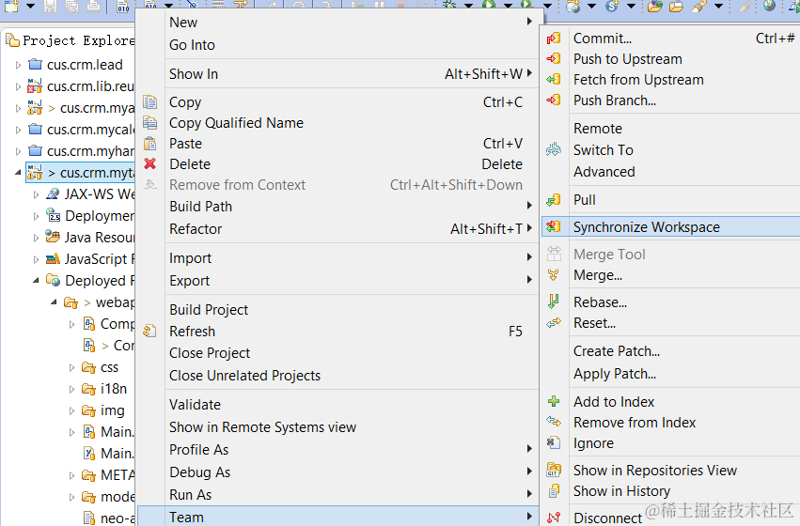This screenshot has width=800, height=526.
Task: Click the Disconnect icon
Action: coord(554,518)
